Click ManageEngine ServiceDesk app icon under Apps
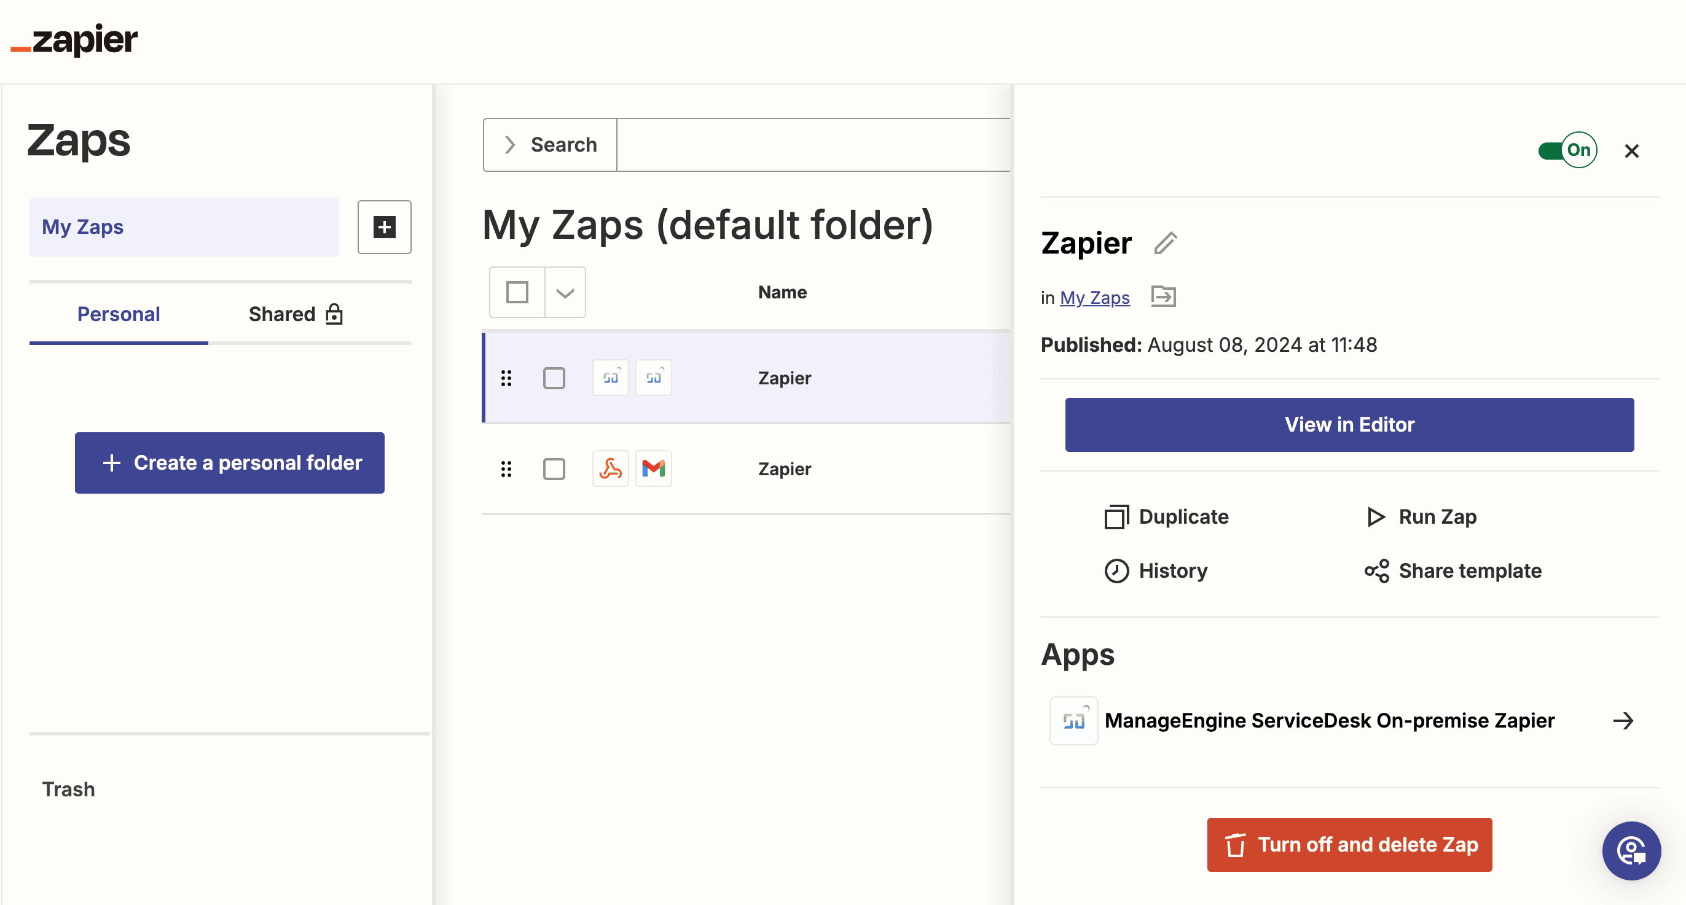Viewport: 1686px width, 905px height. point(1074,721)
